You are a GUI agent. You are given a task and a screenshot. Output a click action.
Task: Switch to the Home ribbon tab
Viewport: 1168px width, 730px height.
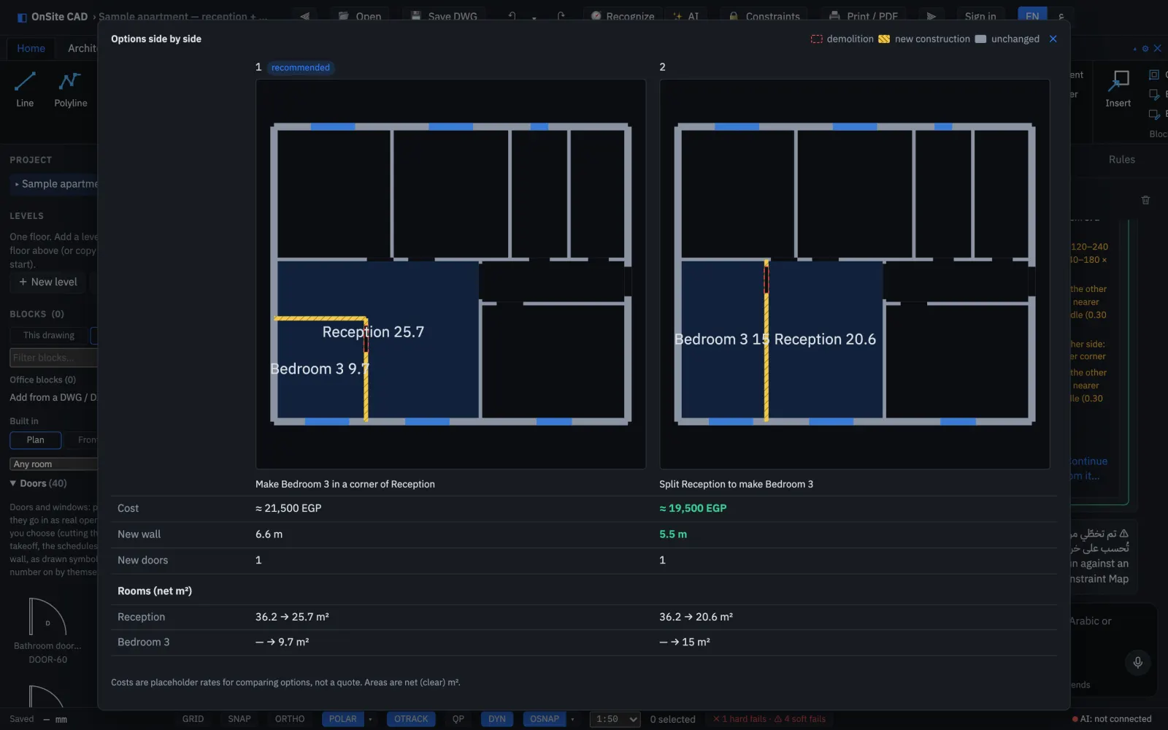click(31, 48)
